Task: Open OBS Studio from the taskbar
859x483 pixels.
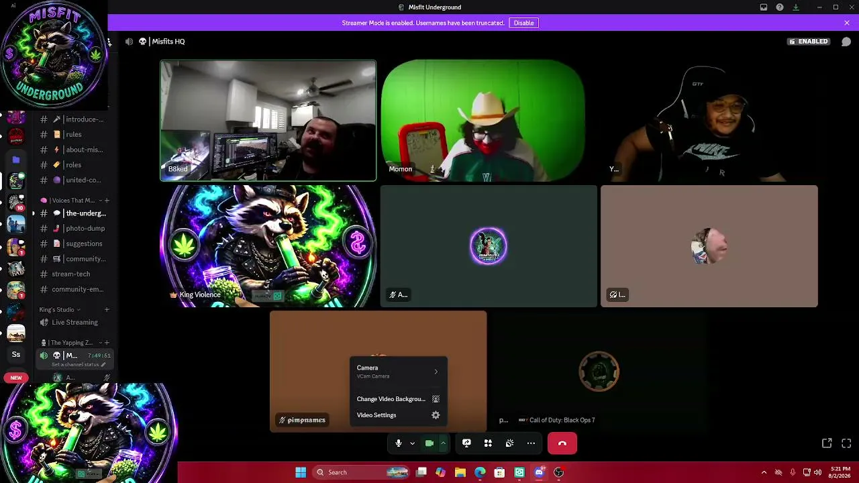Action: 558,472
